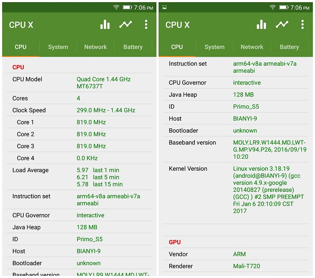
Task: Switch to Network tab in right screen
Action: (252, 47)
